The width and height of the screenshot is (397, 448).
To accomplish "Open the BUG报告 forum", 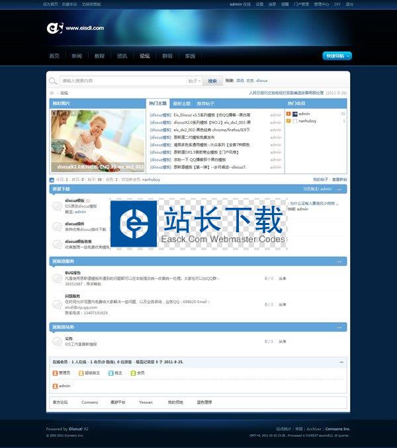I will click(x=73, y=273).
